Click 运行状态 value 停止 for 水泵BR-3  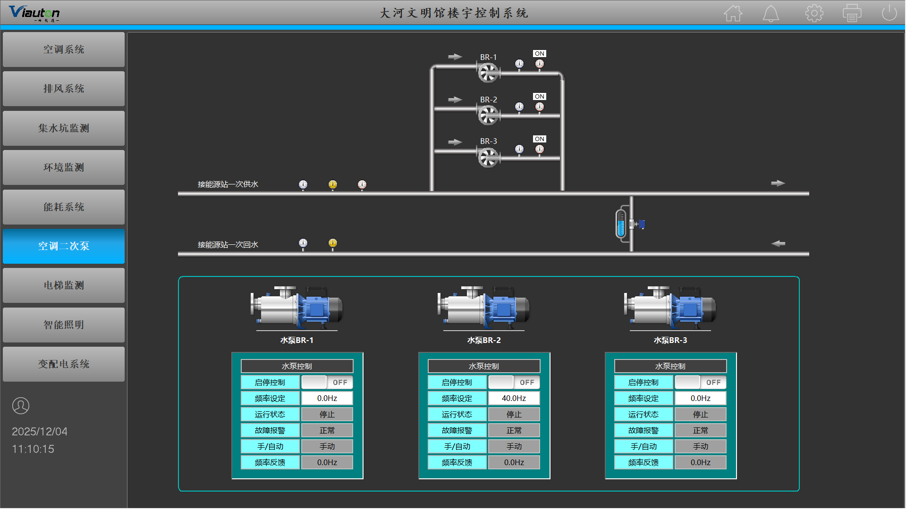(701, 415)
